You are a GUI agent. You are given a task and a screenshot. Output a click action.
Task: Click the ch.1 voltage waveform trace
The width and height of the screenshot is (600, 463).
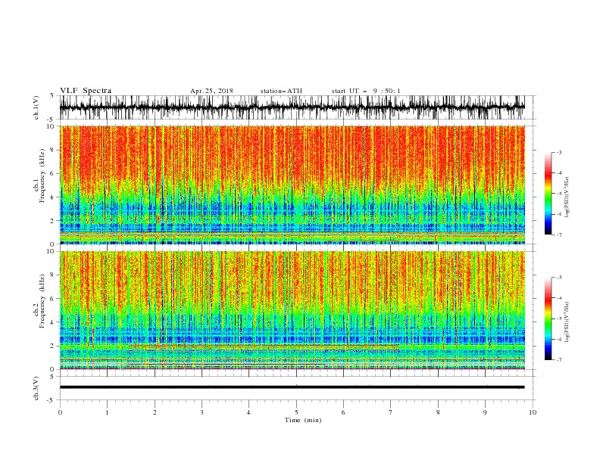point(292,107)
